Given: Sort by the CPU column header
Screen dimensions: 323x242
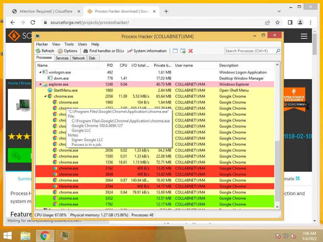Looking at the screenshot, I should click(x=122, y=65).
